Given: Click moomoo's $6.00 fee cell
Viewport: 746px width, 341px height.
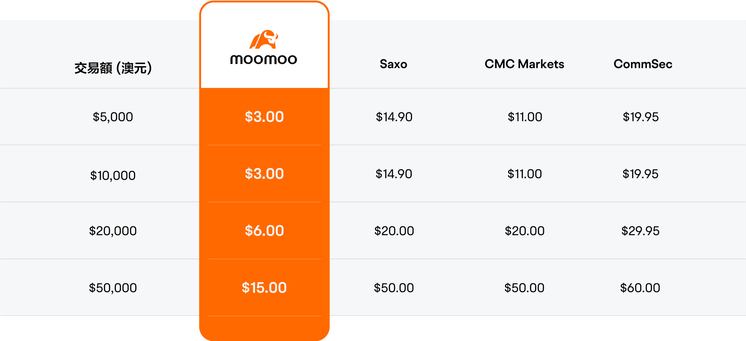Looking at the screenshot, I should (x=264, y=231).
